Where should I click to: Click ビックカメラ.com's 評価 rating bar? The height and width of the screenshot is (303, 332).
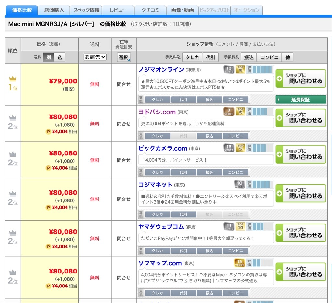[x=260, y=148]
